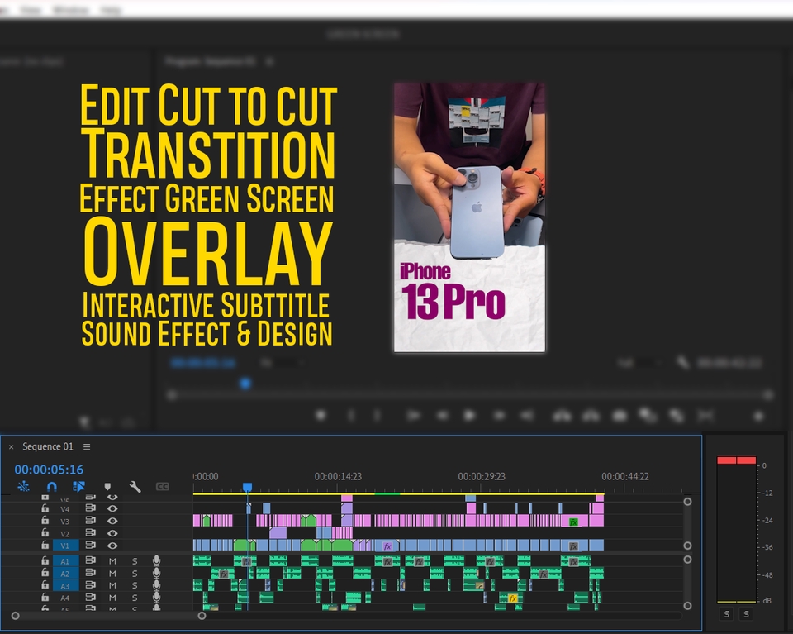Click the CC caption track options icon
793x634 pixels.
pyautogui.click(x=163, y=487)
